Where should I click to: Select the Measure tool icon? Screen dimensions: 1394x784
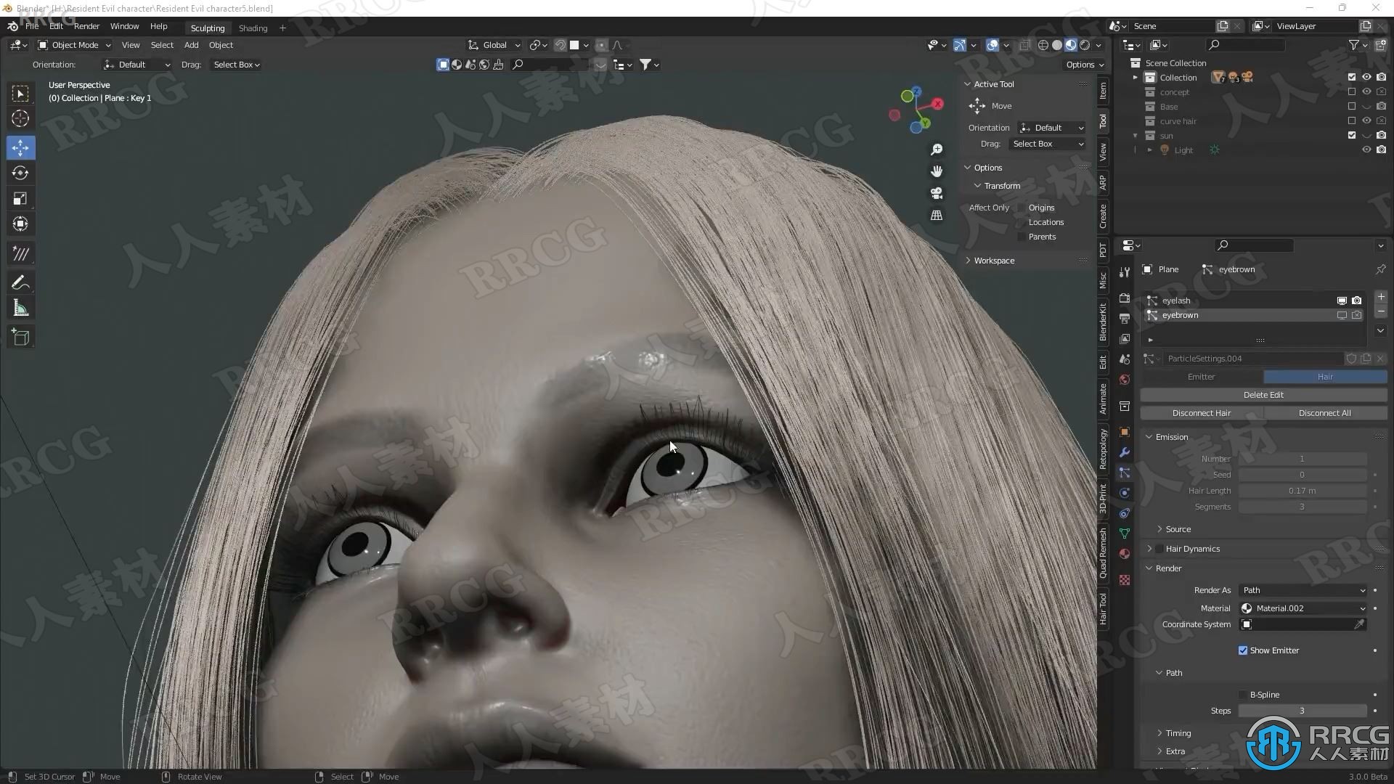pyautogui.click(x=21, y=307)
